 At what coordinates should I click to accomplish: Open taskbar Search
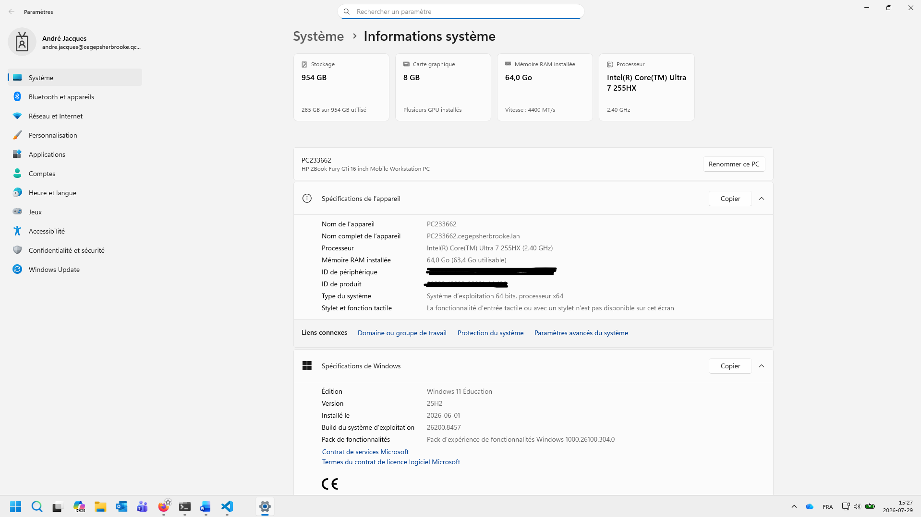click(x=37, y=506)
